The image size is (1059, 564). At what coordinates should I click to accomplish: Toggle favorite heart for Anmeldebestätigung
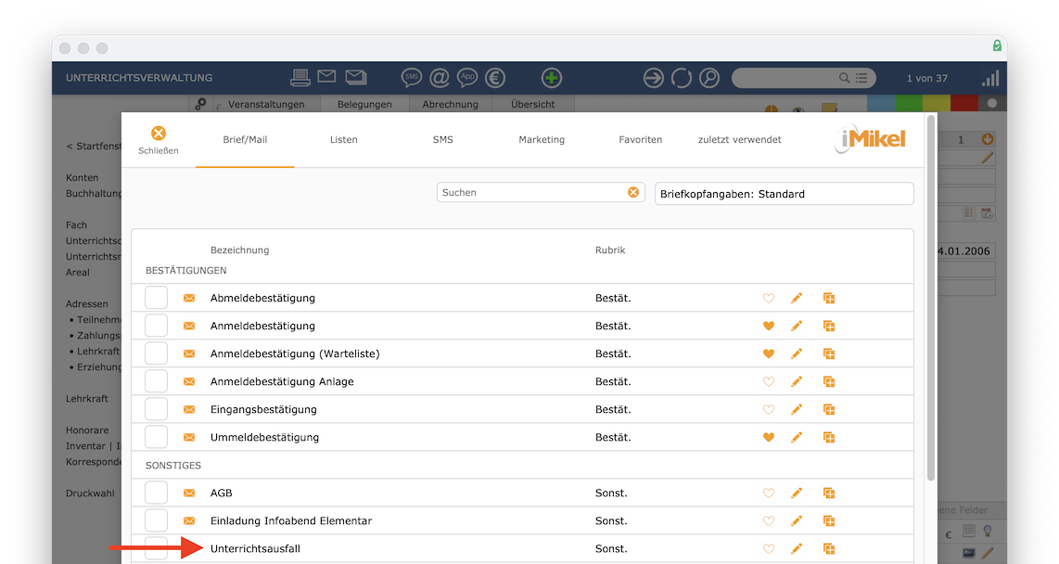click(x=769, y=326)
